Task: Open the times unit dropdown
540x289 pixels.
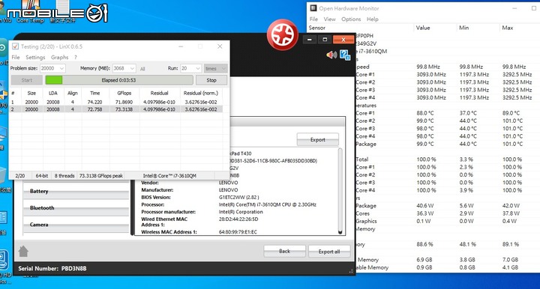Action: [x=215, y=68]
